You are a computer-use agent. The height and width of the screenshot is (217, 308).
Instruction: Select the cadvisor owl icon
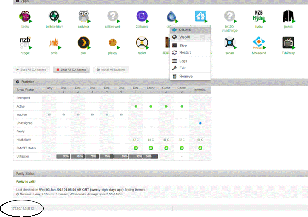[84, 16]
